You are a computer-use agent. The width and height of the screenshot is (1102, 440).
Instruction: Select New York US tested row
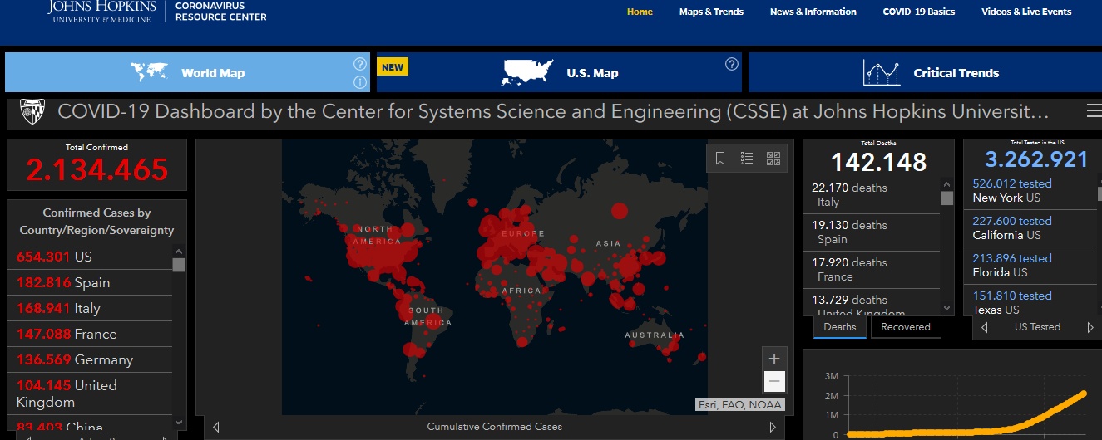click(x=1031, y=191)
